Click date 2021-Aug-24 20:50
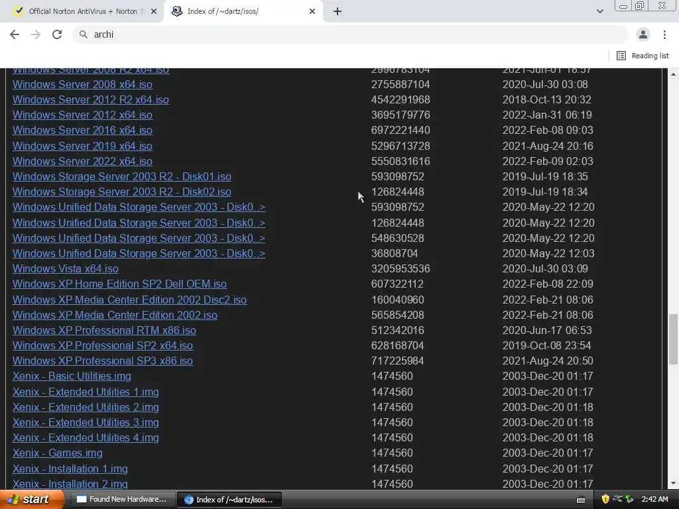Image resolution: width=679 pixels, height=509 pixels. pyautogui.click(x=548, y=361)
